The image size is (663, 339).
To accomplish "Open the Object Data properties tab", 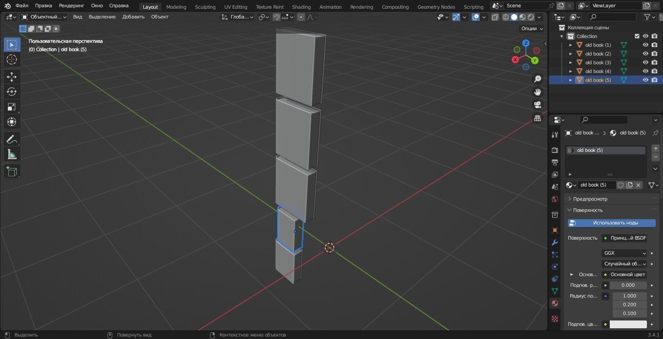I will pos(555,291).
